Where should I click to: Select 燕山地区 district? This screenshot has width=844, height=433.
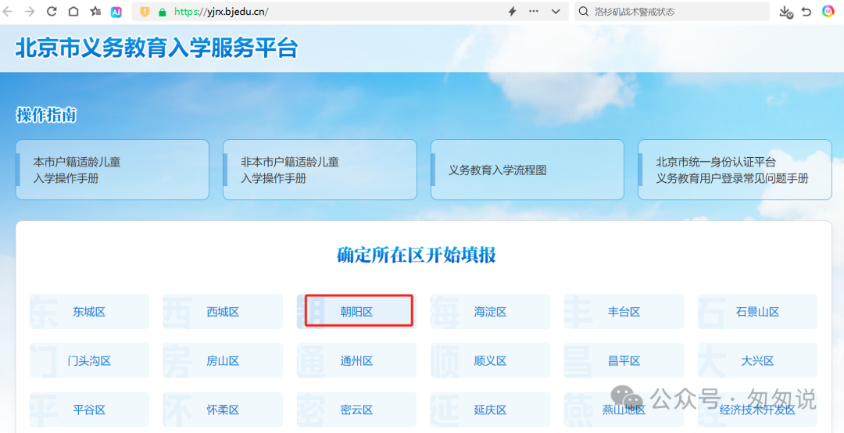[x=624, y=410]
